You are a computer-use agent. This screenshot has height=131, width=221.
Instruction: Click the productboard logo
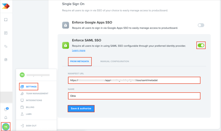pyautogui.click(x=6, y=6)
